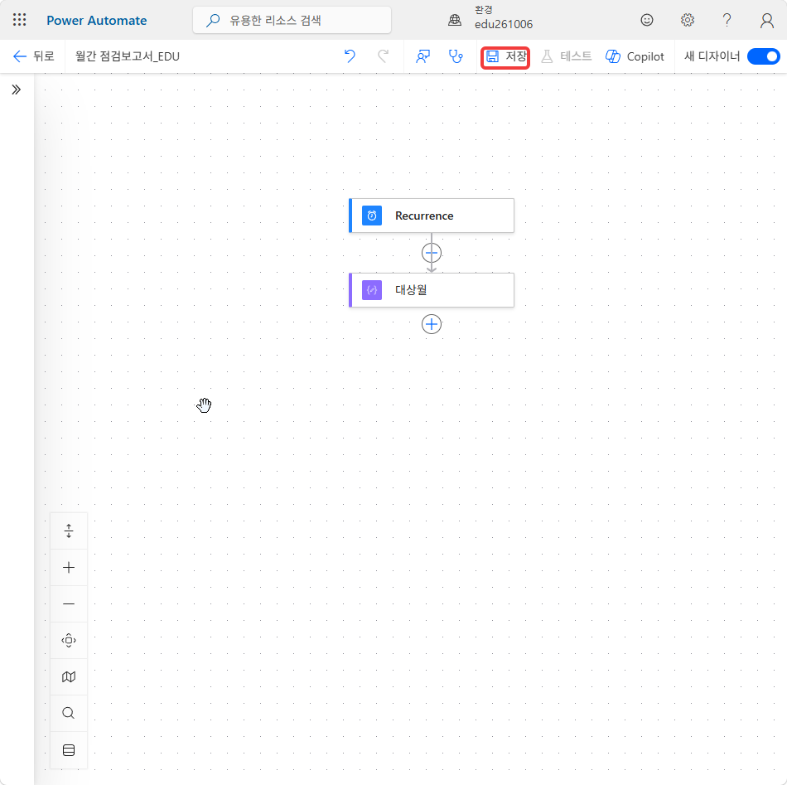
Task: Undo the last change
Action: click(350, 56)
